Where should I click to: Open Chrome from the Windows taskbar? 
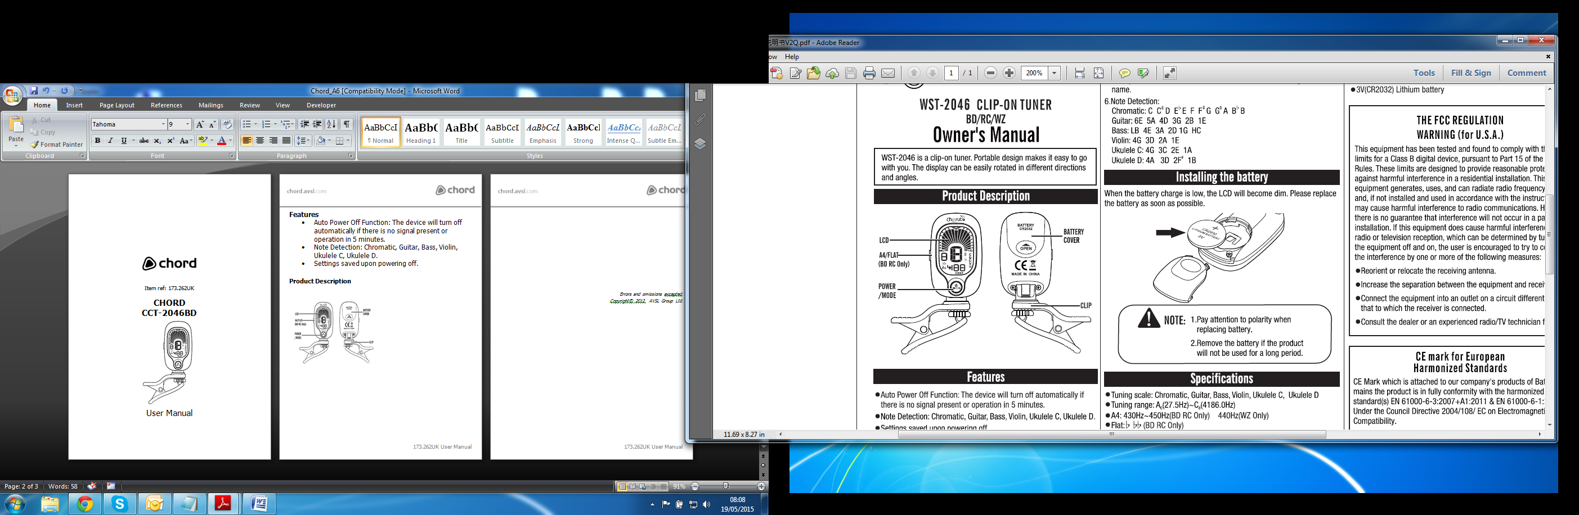[x=85, y=504]
